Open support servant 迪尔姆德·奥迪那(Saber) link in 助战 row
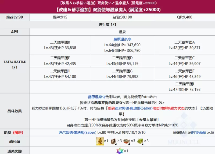The image size is (215, 154). tap(77, 132)
